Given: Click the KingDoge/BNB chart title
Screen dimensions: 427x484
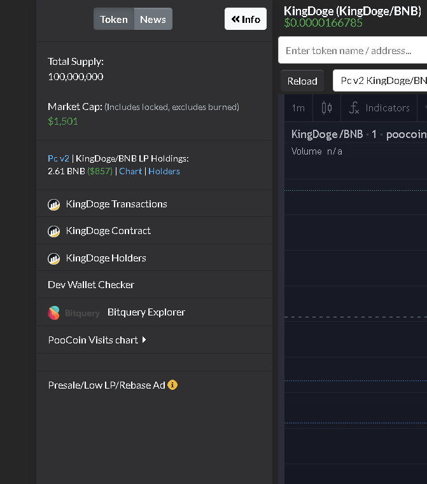Looking at the screenshot, I should coord(327,134).
